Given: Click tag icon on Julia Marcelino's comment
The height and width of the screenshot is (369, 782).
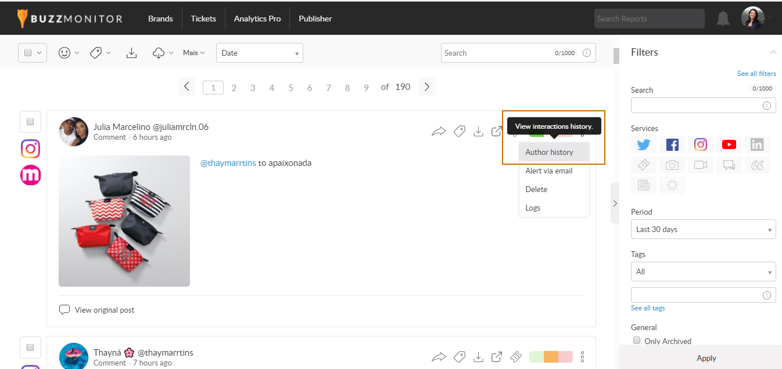Looking at the screenshot, I should tap(459, 132).
